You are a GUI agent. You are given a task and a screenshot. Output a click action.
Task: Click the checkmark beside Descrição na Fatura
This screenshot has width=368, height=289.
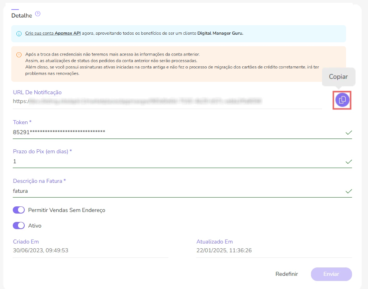point(349,192)
